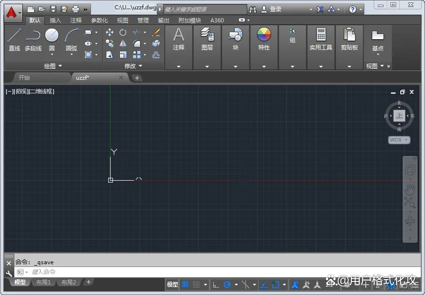Image resolution: width=425 pixels, height=295 pixels.
Task: Click the Pan hand icon in navigation bar
Action: tap(410, 190)
